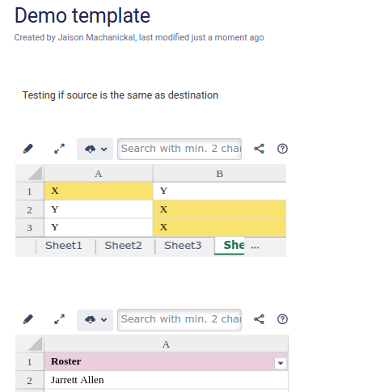
Task: Switch to the Sheet1 tab
Action: point(64,246)
